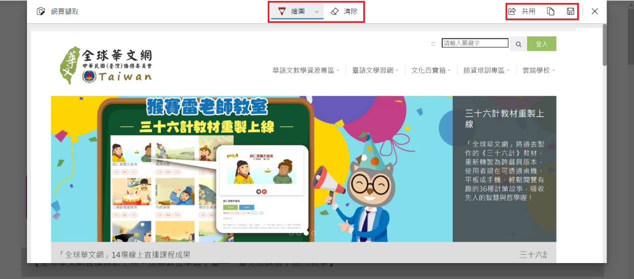Click the 網頁擷取 capture icon
The width and height of the screenshot is (634, 279).
pyautogui.click(x=41, y=11)
